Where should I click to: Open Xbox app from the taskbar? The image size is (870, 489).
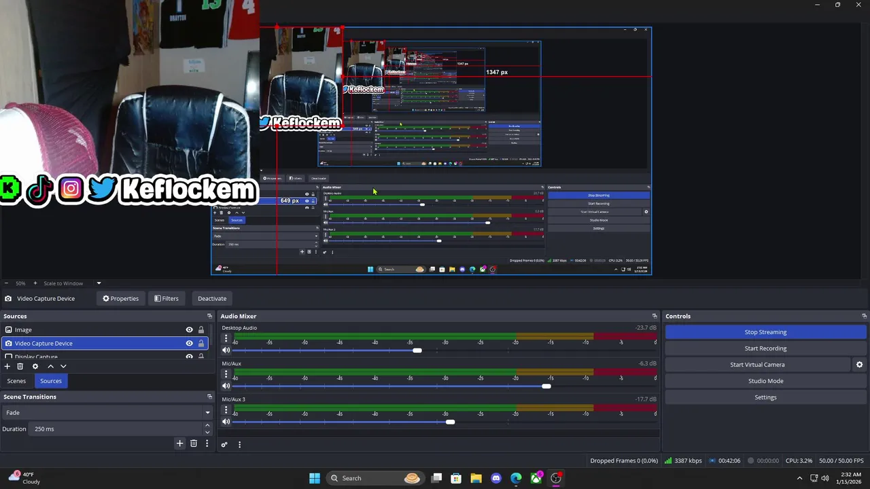pos(536,478)
